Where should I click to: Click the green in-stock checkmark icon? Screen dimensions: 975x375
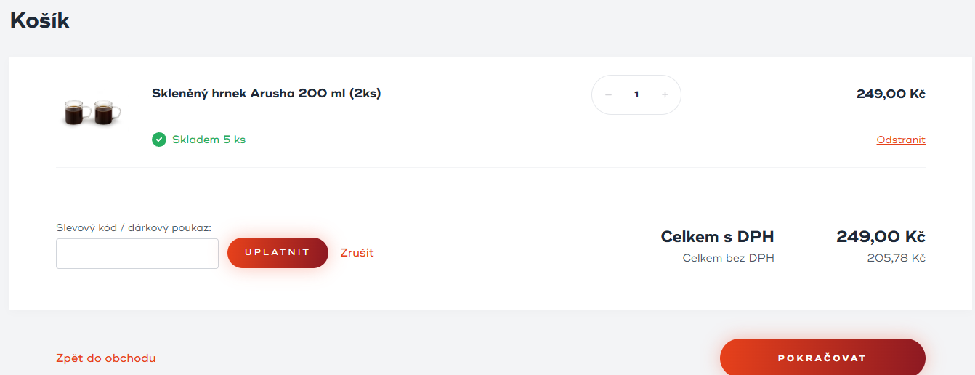coord(159,140)
